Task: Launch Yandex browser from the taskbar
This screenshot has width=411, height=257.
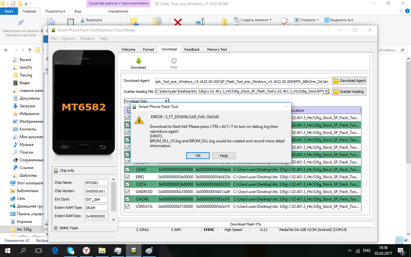Action: tap(86, 251)
